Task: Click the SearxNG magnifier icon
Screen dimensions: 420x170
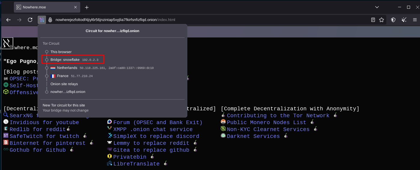Action: 6,115
